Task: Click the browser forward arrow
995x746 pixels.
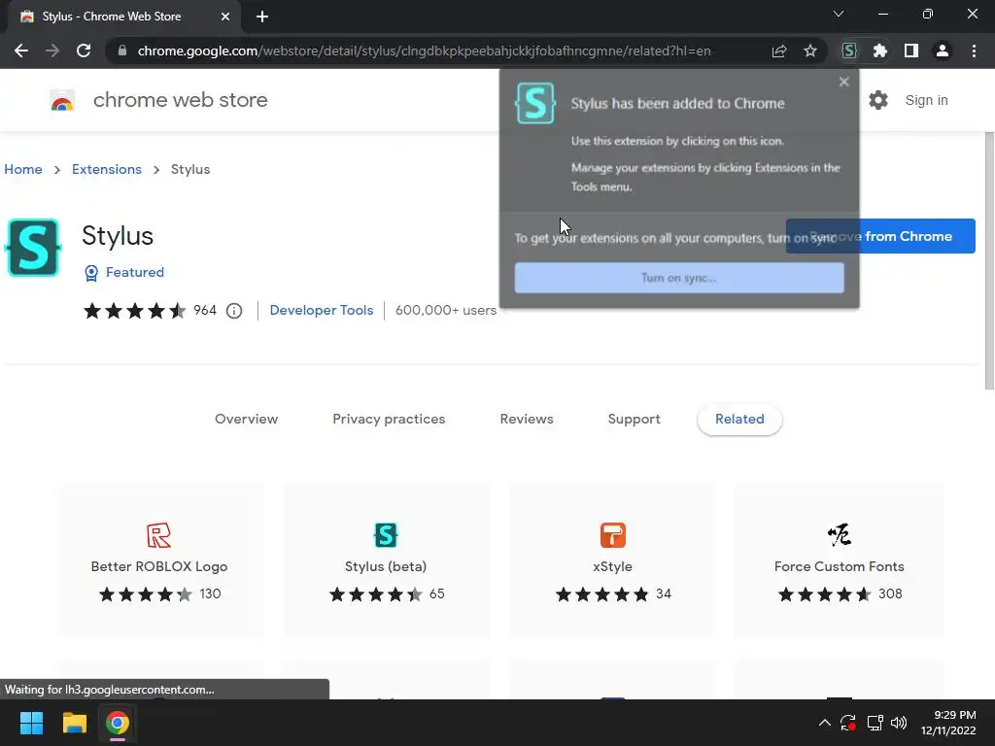Action: click(52, 51)
